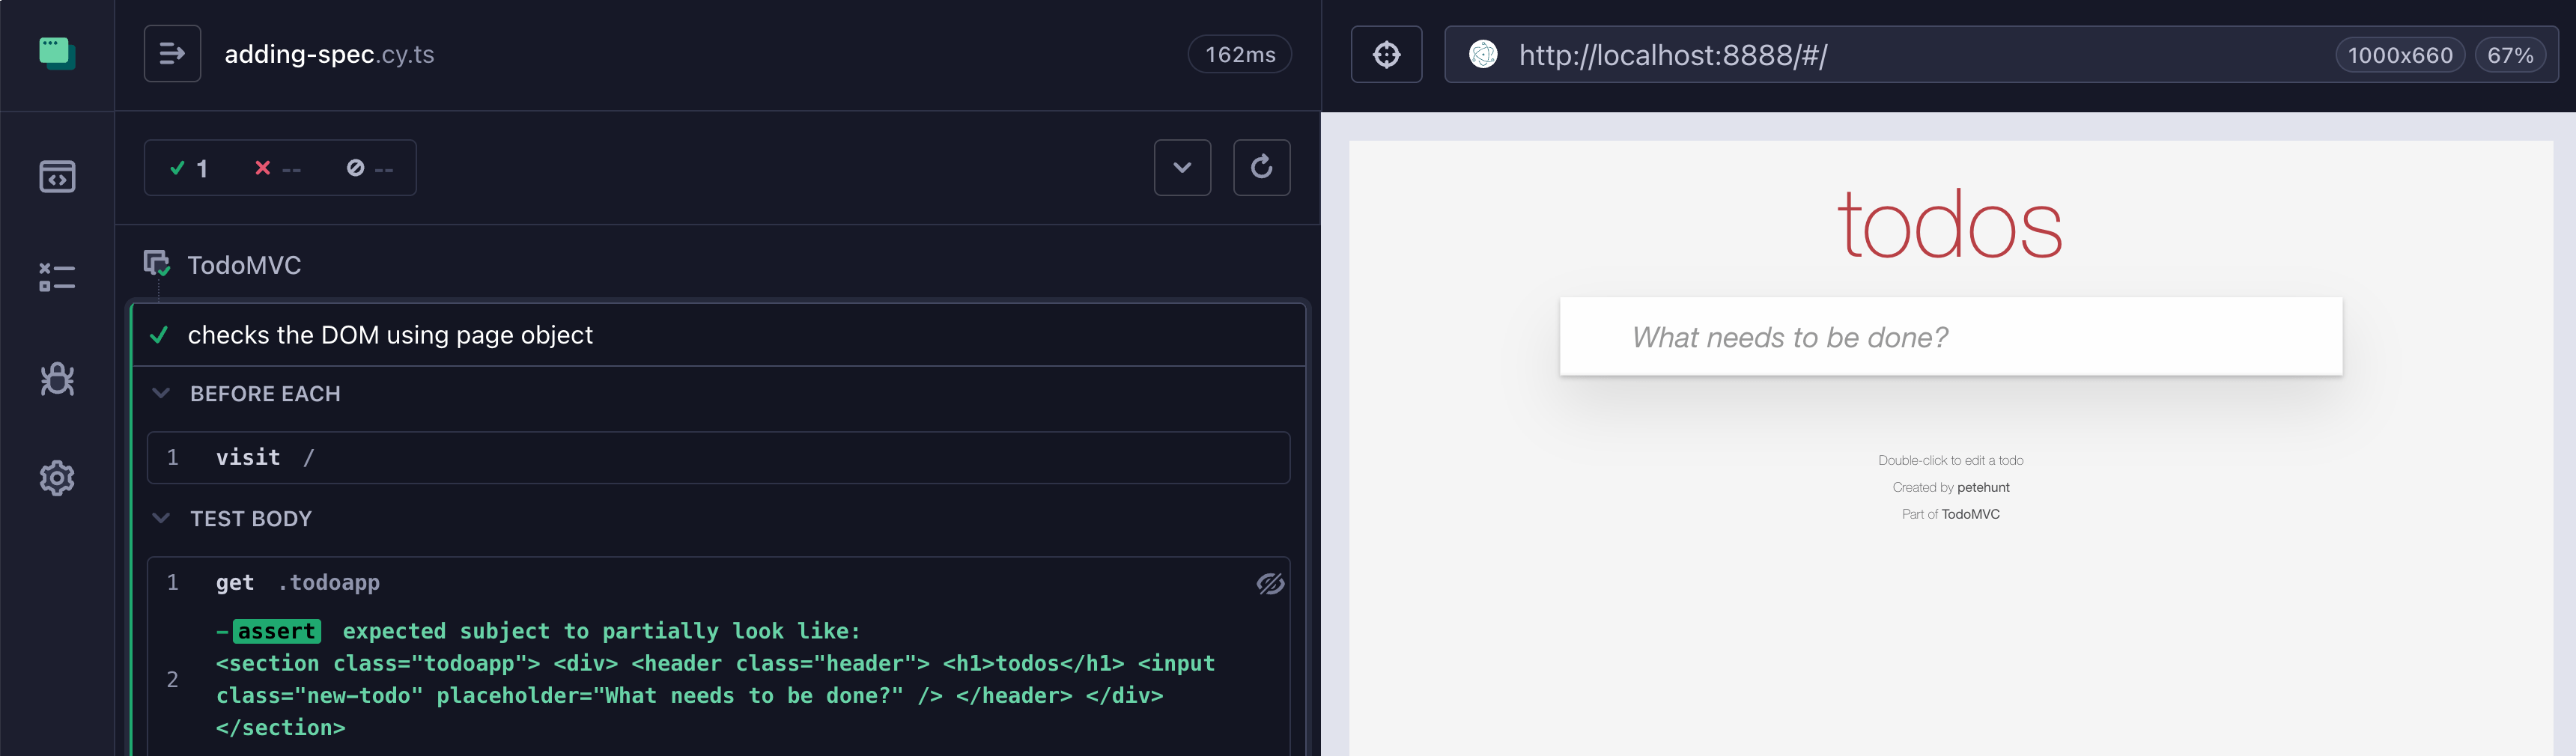Click the selector playground crosshair button
The width and height of the screenshot is (2576, 756).
[1386, 54]
